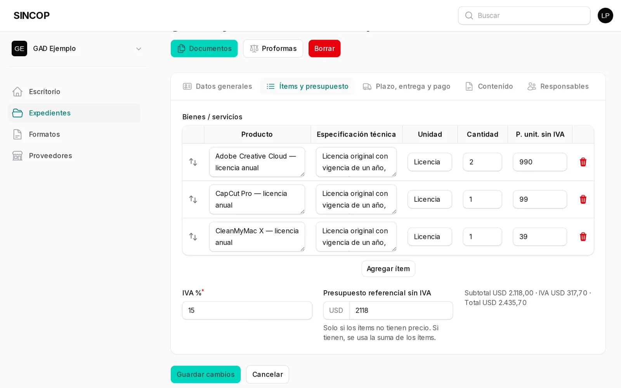The width and height of the screenshot is (621, 388).
Task: Edit Unidad field in CapCut Pro row
Action: 430,199
